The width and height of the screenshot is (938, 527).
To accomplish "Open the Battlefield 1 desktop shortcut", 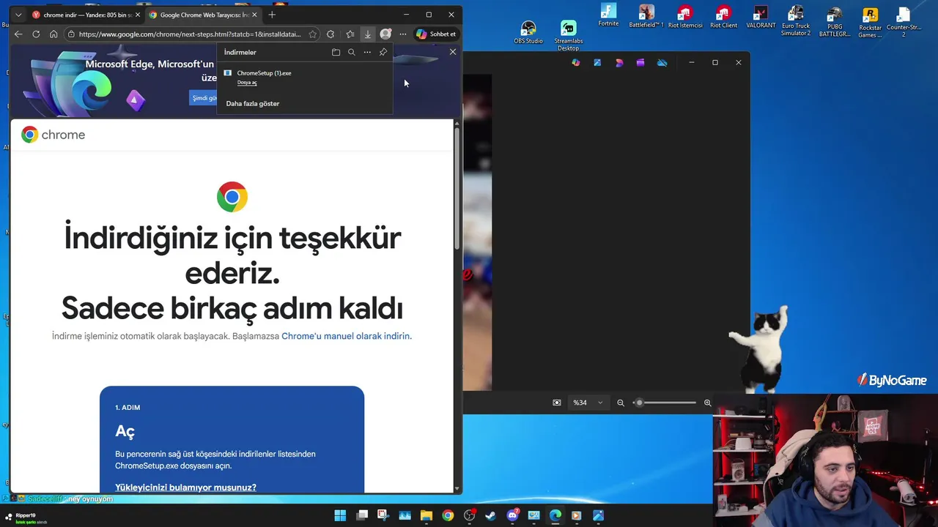I will pyautogui.click(x=646, y=16).
